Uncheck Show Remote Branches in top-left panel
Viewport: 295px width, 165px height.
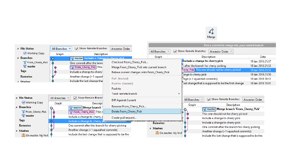pyautogui.click(x=77, y=49)
